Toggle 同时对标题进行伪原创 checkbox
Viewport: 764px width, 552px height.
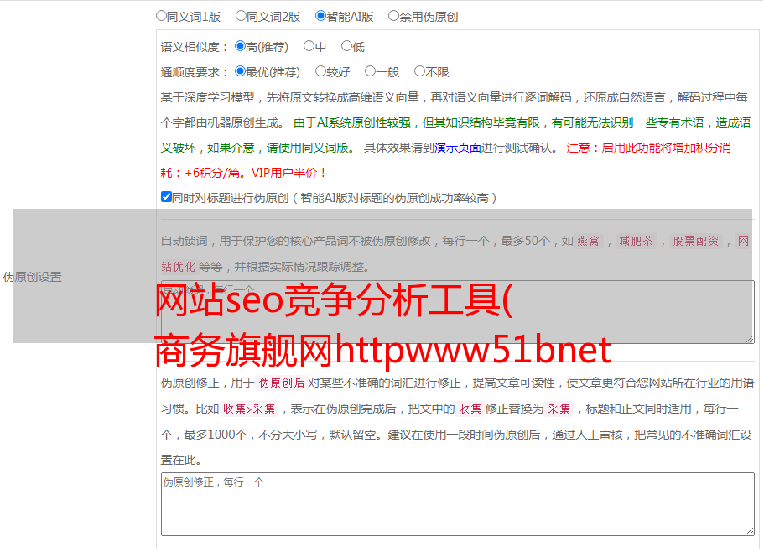pos(166,197)
